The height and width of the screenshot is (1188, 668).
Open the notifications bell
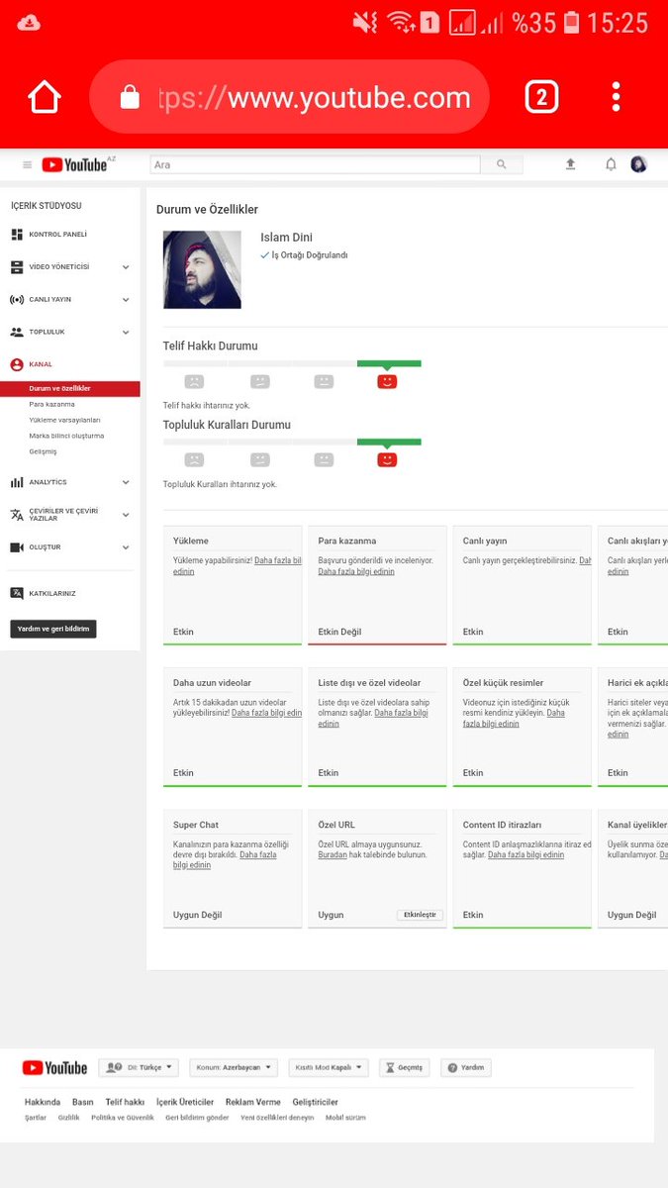611,164
